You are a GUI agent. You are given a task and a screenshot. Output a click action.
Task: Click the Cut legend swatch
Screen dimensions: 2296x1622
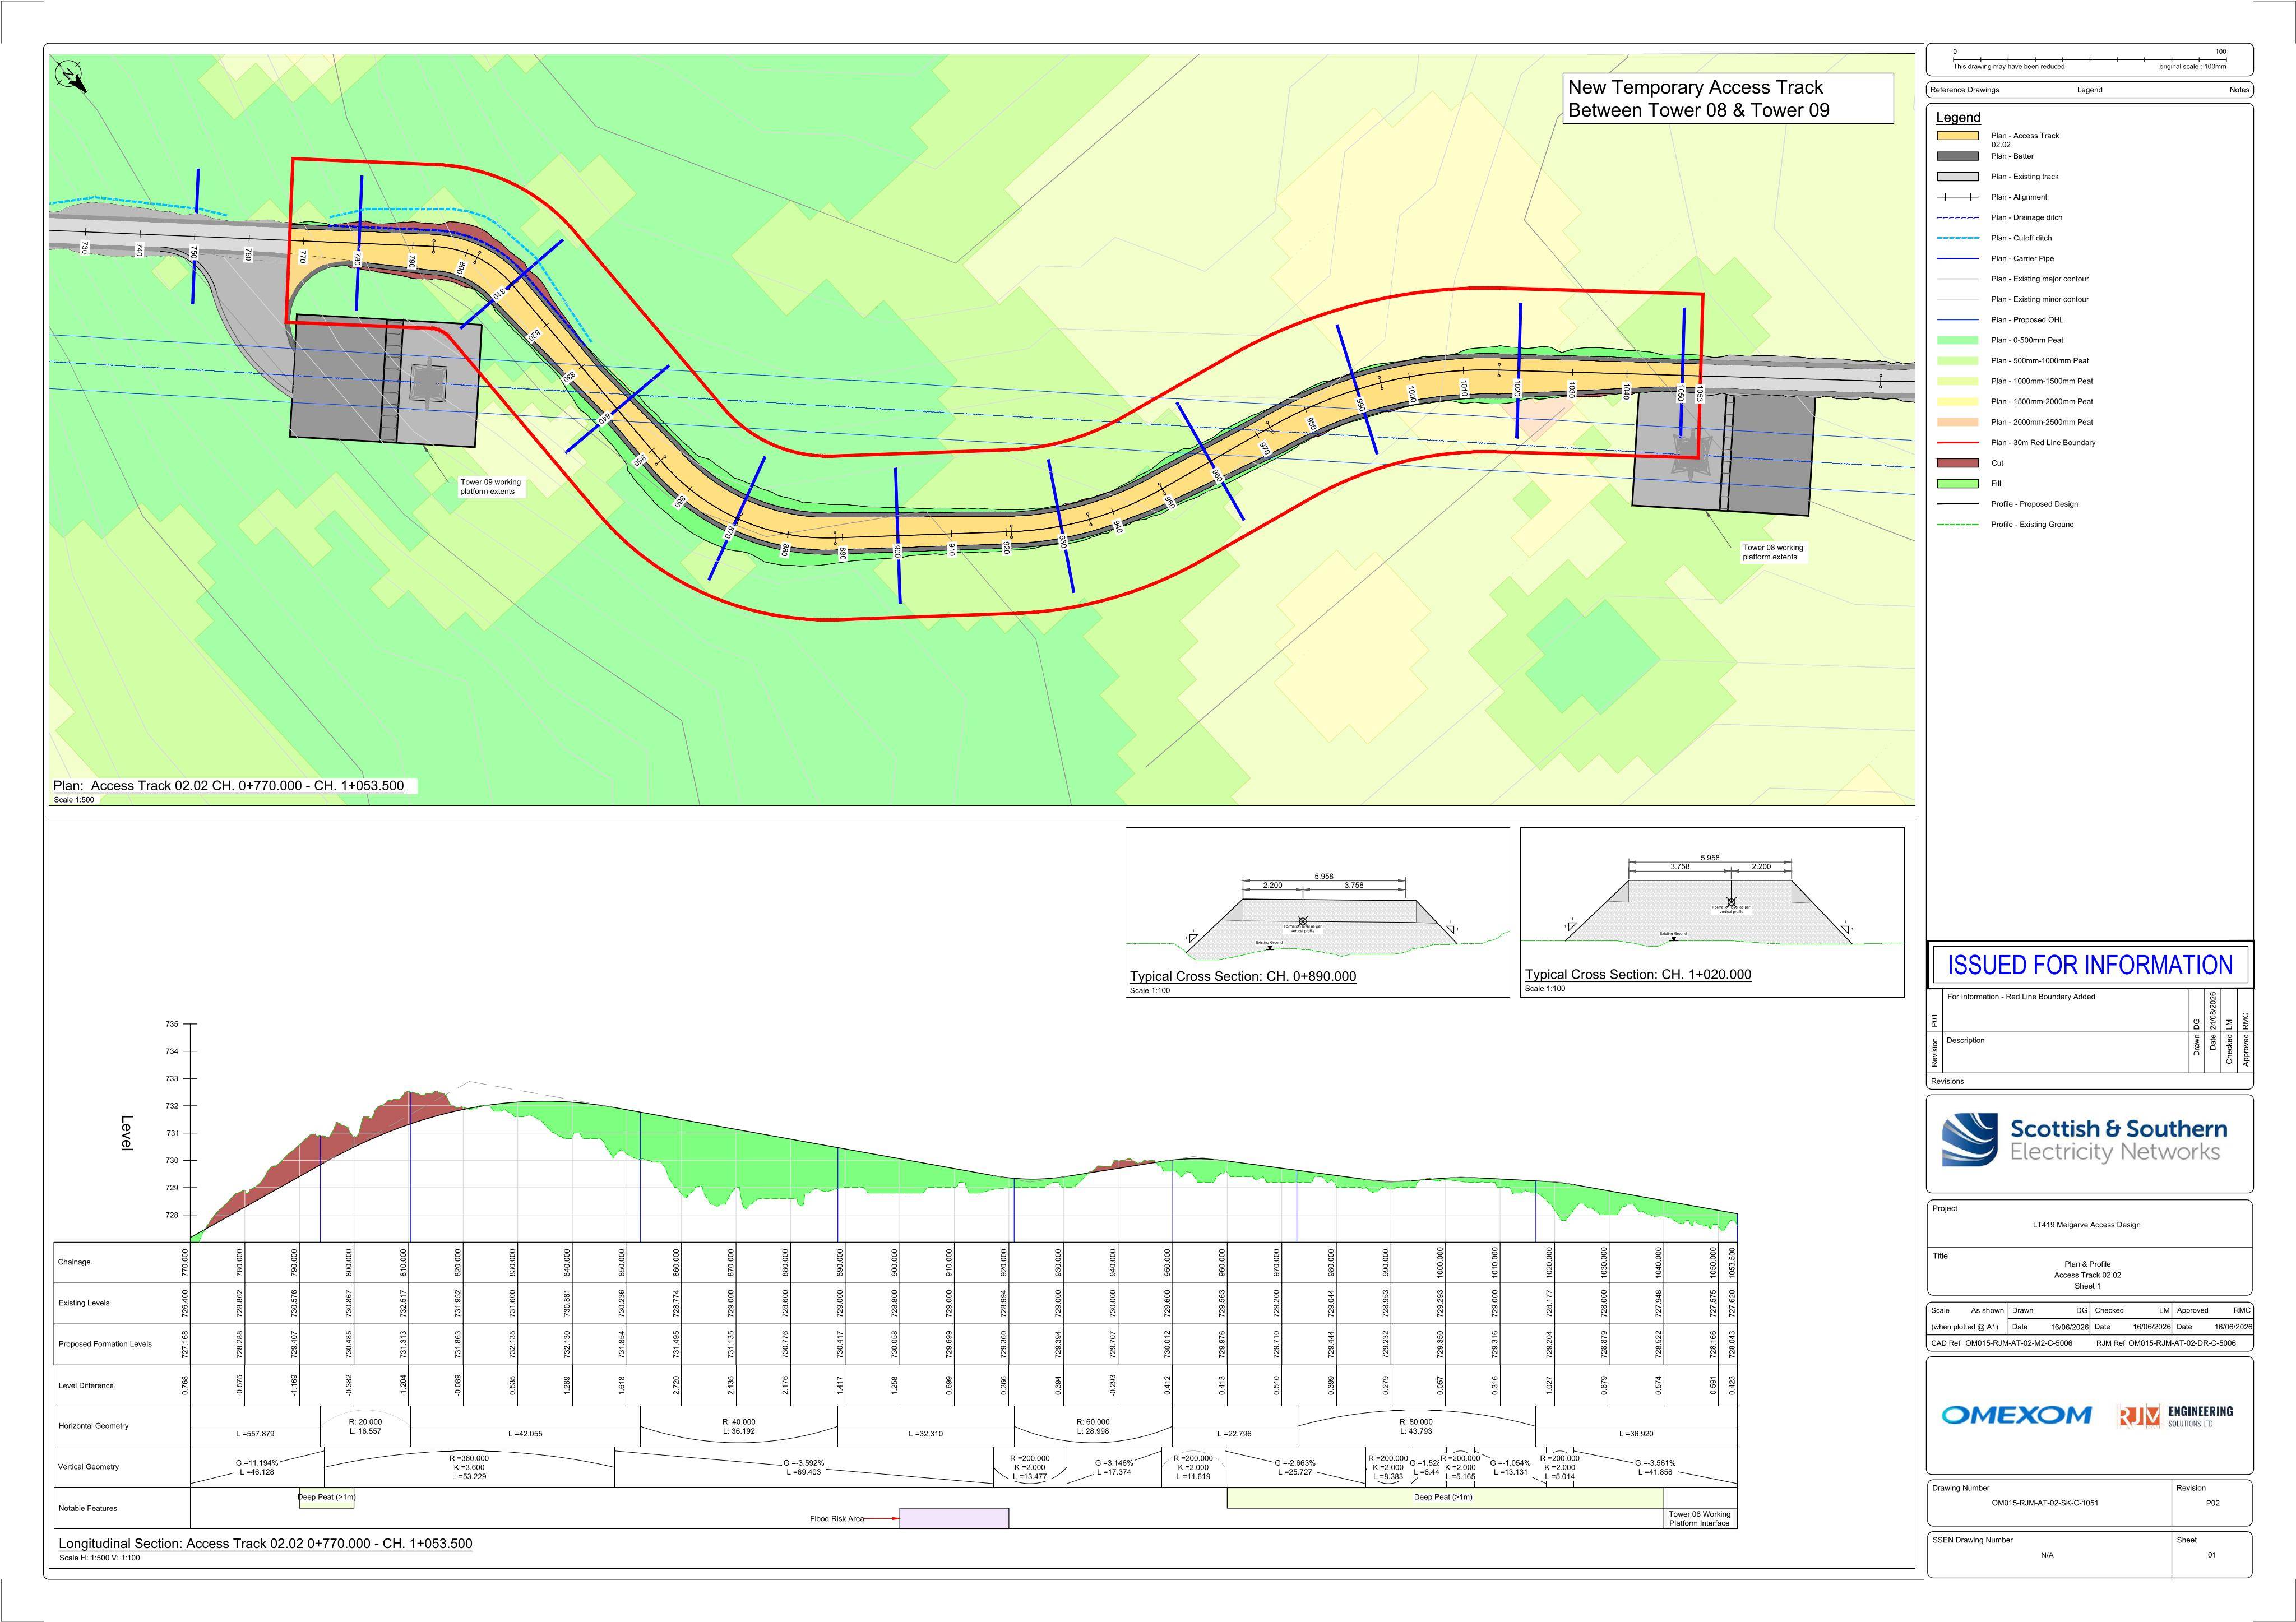coord(1957,463)
